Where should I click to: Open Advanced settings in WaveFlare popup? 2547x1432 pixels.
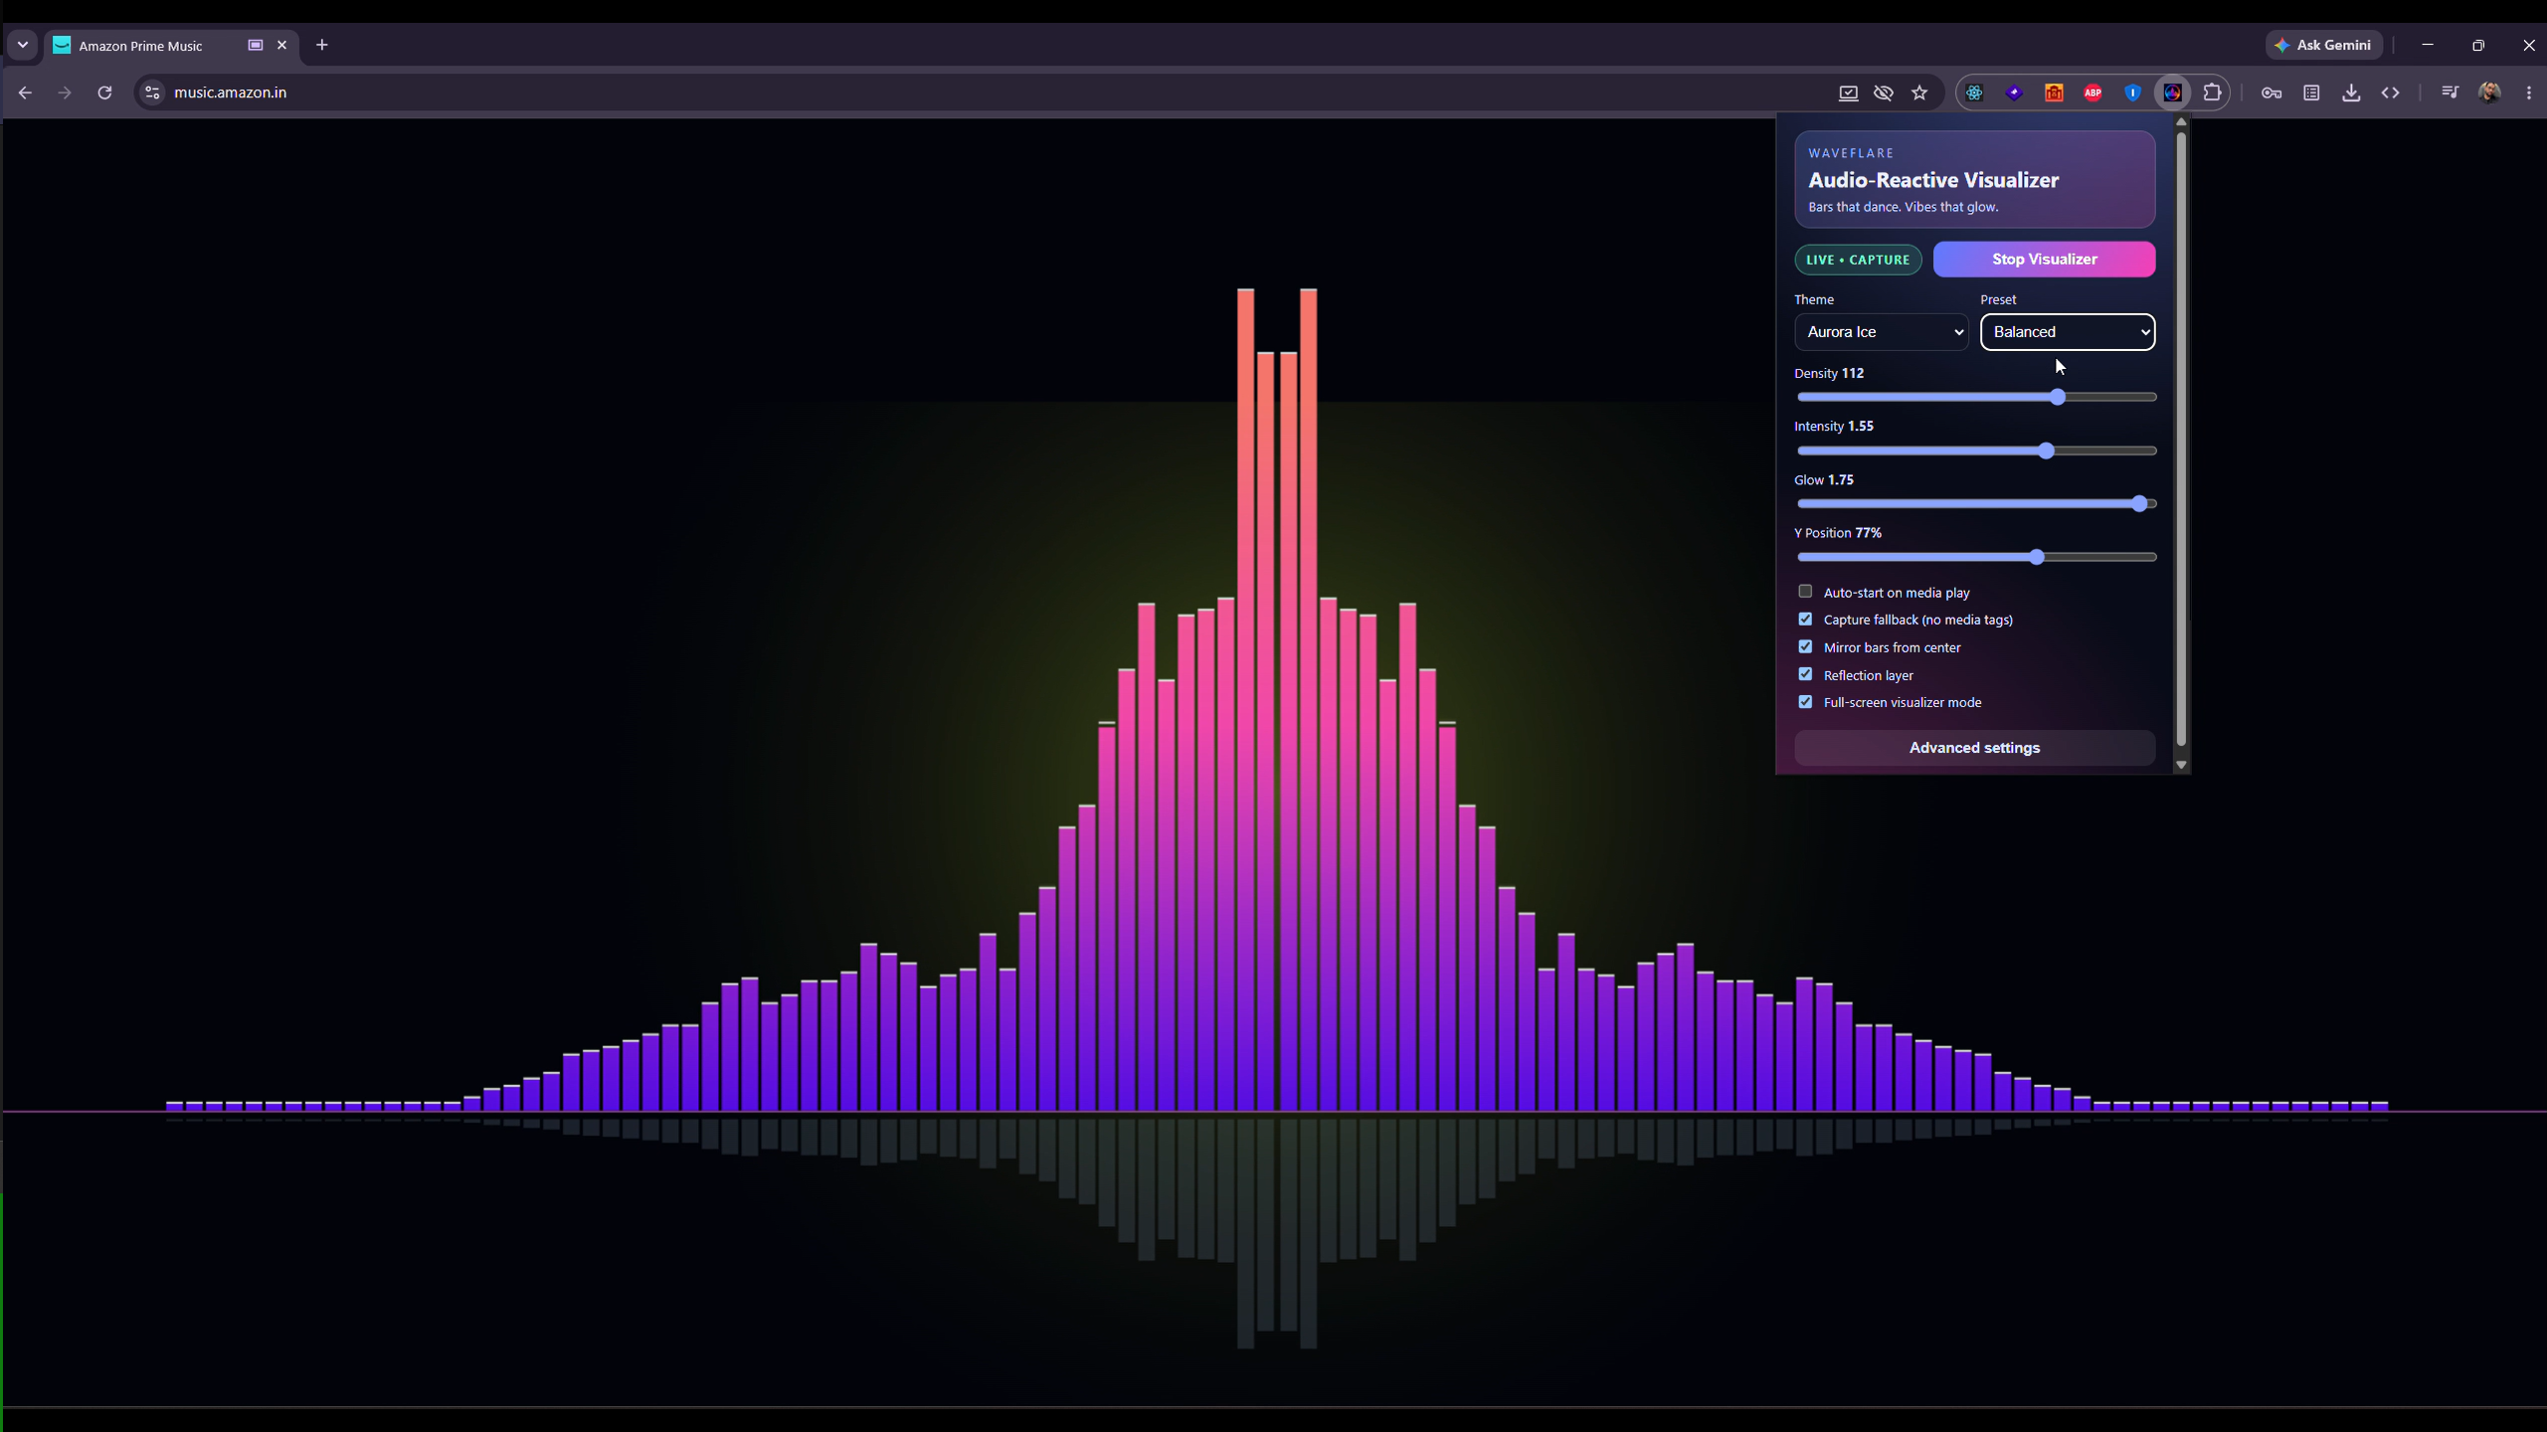tap(1974, 748)
